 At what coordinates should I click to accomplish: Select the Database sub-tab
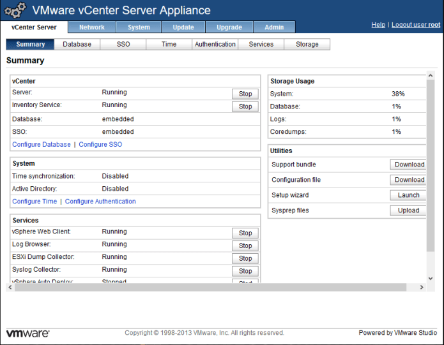[x=77, y=45]
